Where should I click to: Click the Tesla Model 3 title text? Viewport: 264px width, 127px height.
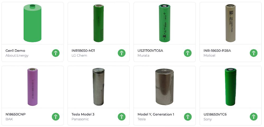tap(83, 114)
